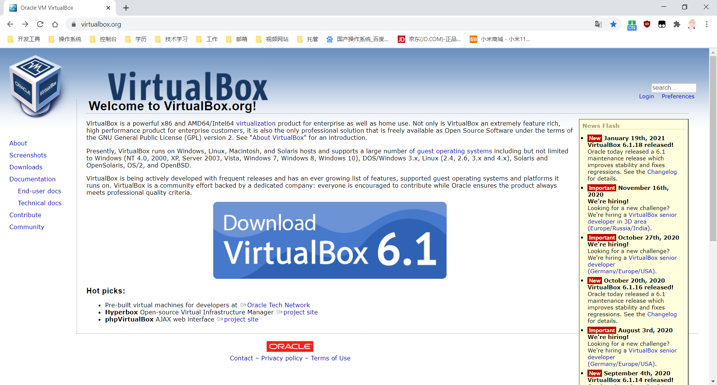Image resolution: width=717 pixels, height=385 pixels.
Task: Follow the About VirtualBox link
Action: click(278, 138)
